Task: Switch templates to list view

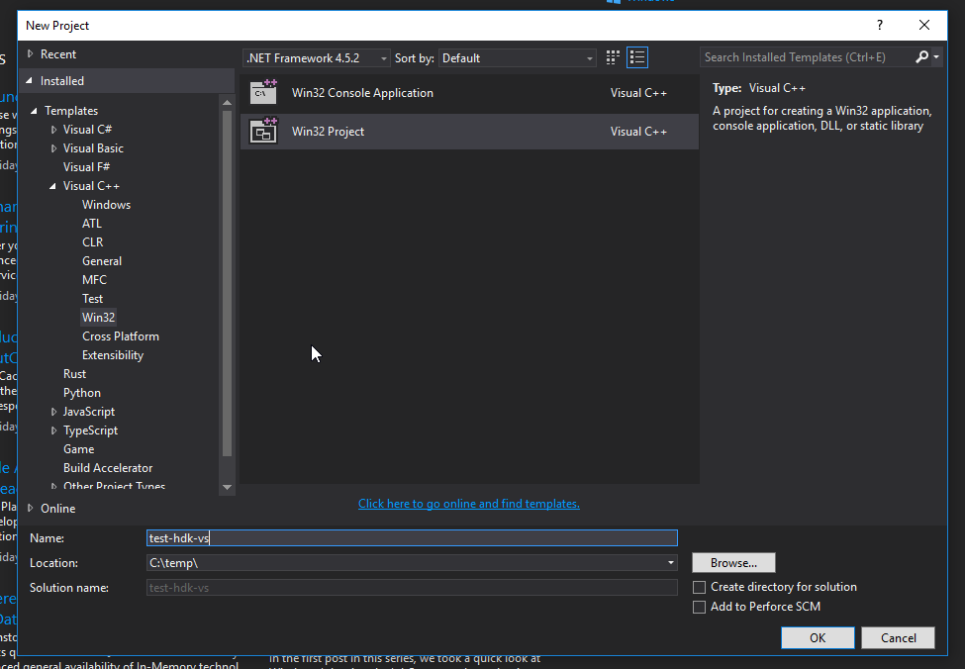Action: tap(637, 56)
